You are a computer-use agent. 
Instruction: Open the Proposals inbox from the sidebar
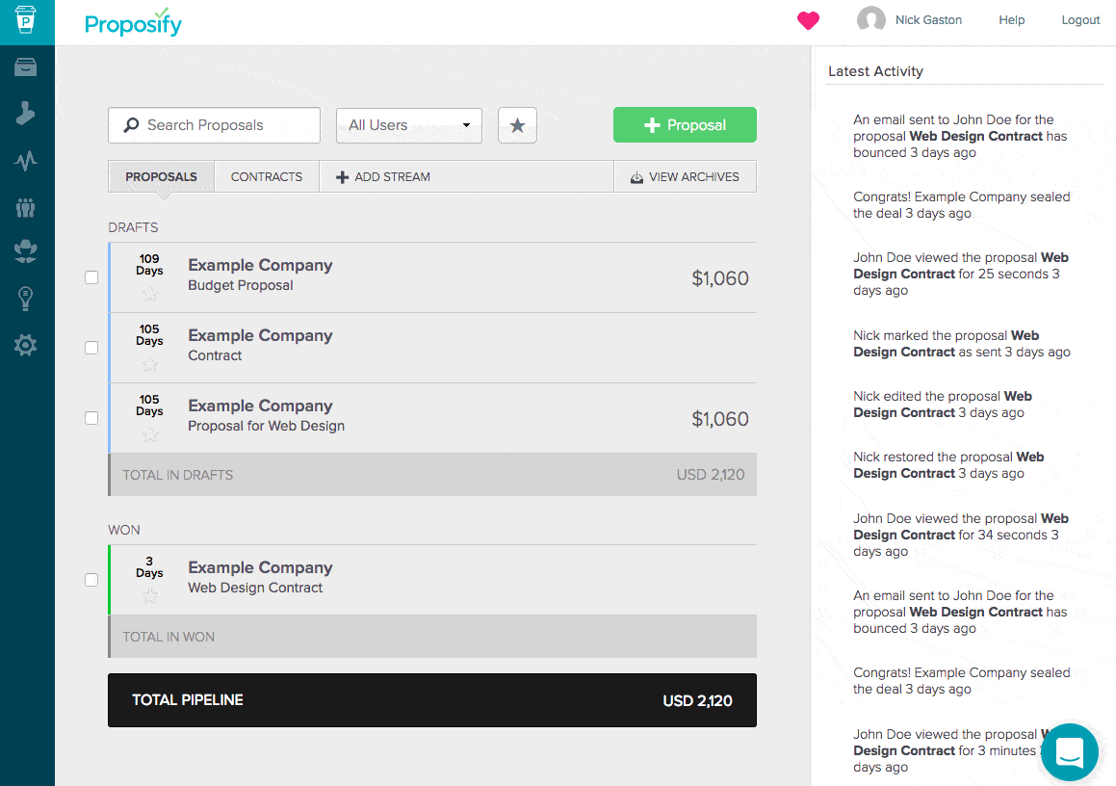[x=26, y=66]
